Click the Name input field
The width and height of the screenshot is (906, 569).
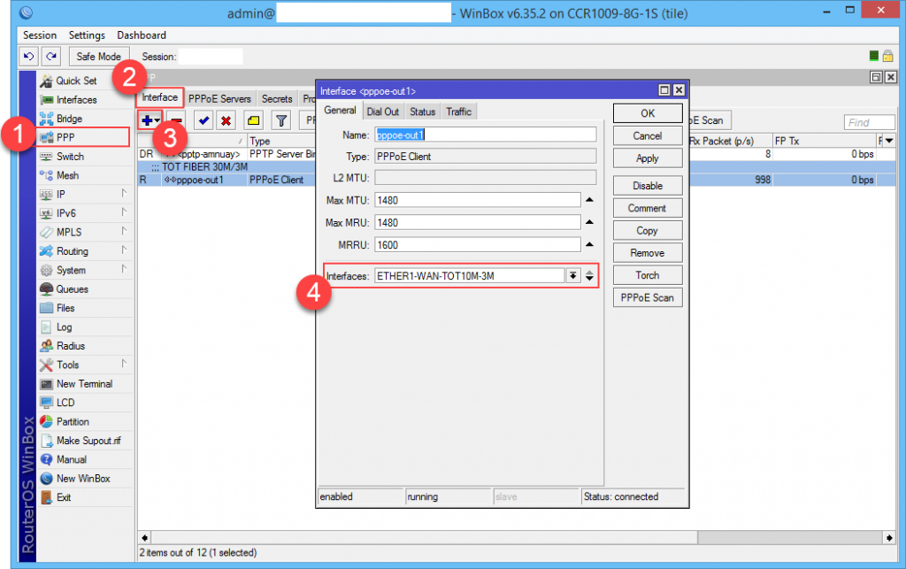[486, 135]
